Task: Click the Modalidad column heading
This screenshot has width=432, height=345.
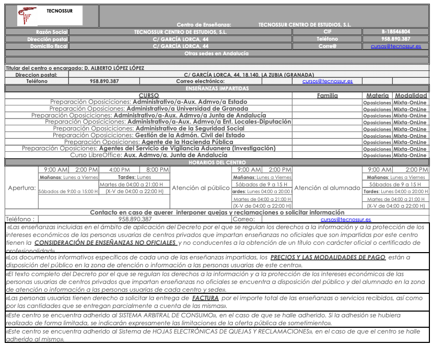Action: click(411, 96)
